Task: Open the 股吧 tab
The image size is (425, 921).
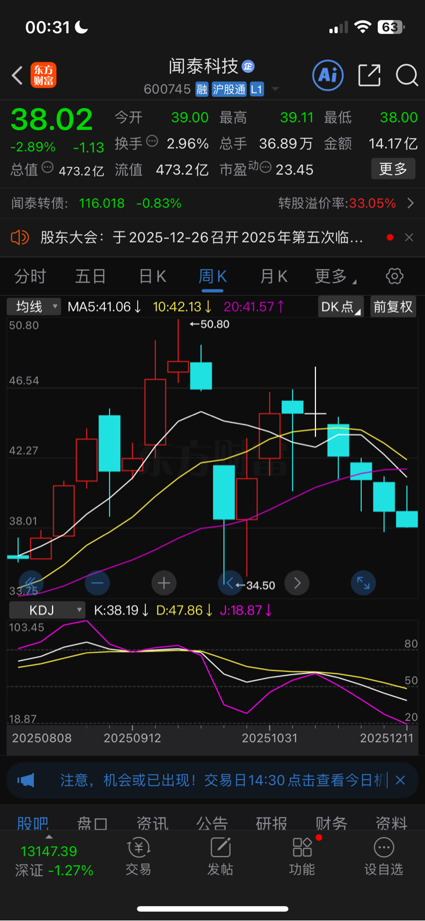Action: click(33, 823)
